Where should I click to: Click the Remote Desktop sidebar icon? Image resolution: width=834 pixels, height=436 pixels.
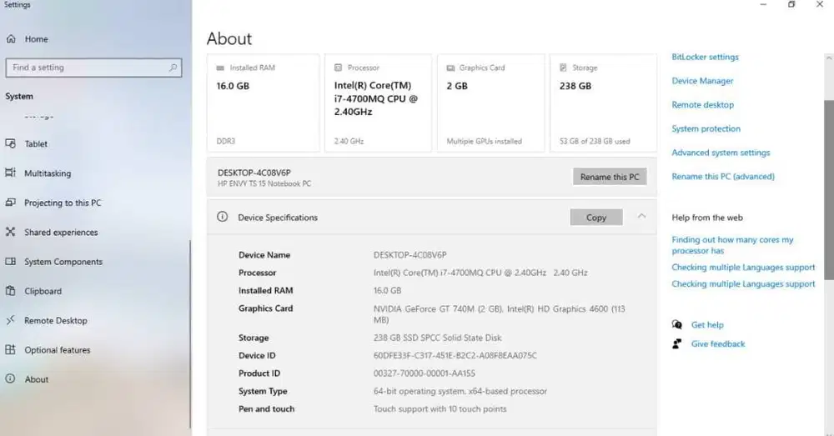(11, 320)
